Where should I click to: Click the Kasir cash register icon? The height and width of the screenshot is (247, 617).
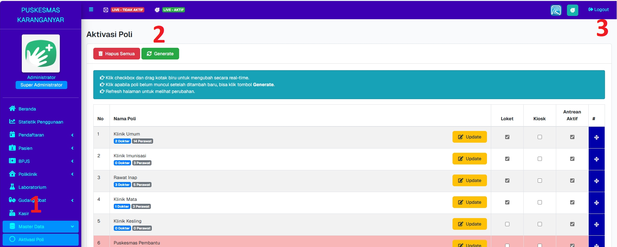(x=12, y=213)
